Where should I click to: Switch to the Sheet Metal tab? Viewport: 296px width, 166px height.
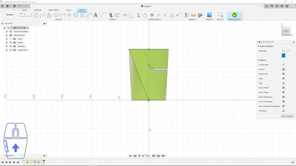click(54, 10)
